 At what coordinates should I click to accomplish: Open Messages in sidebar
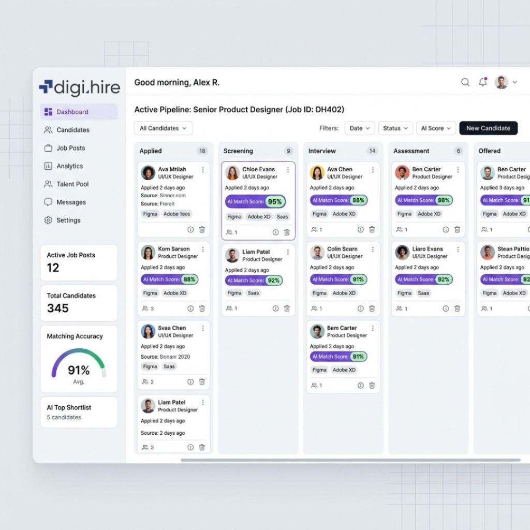click(65, 202)
